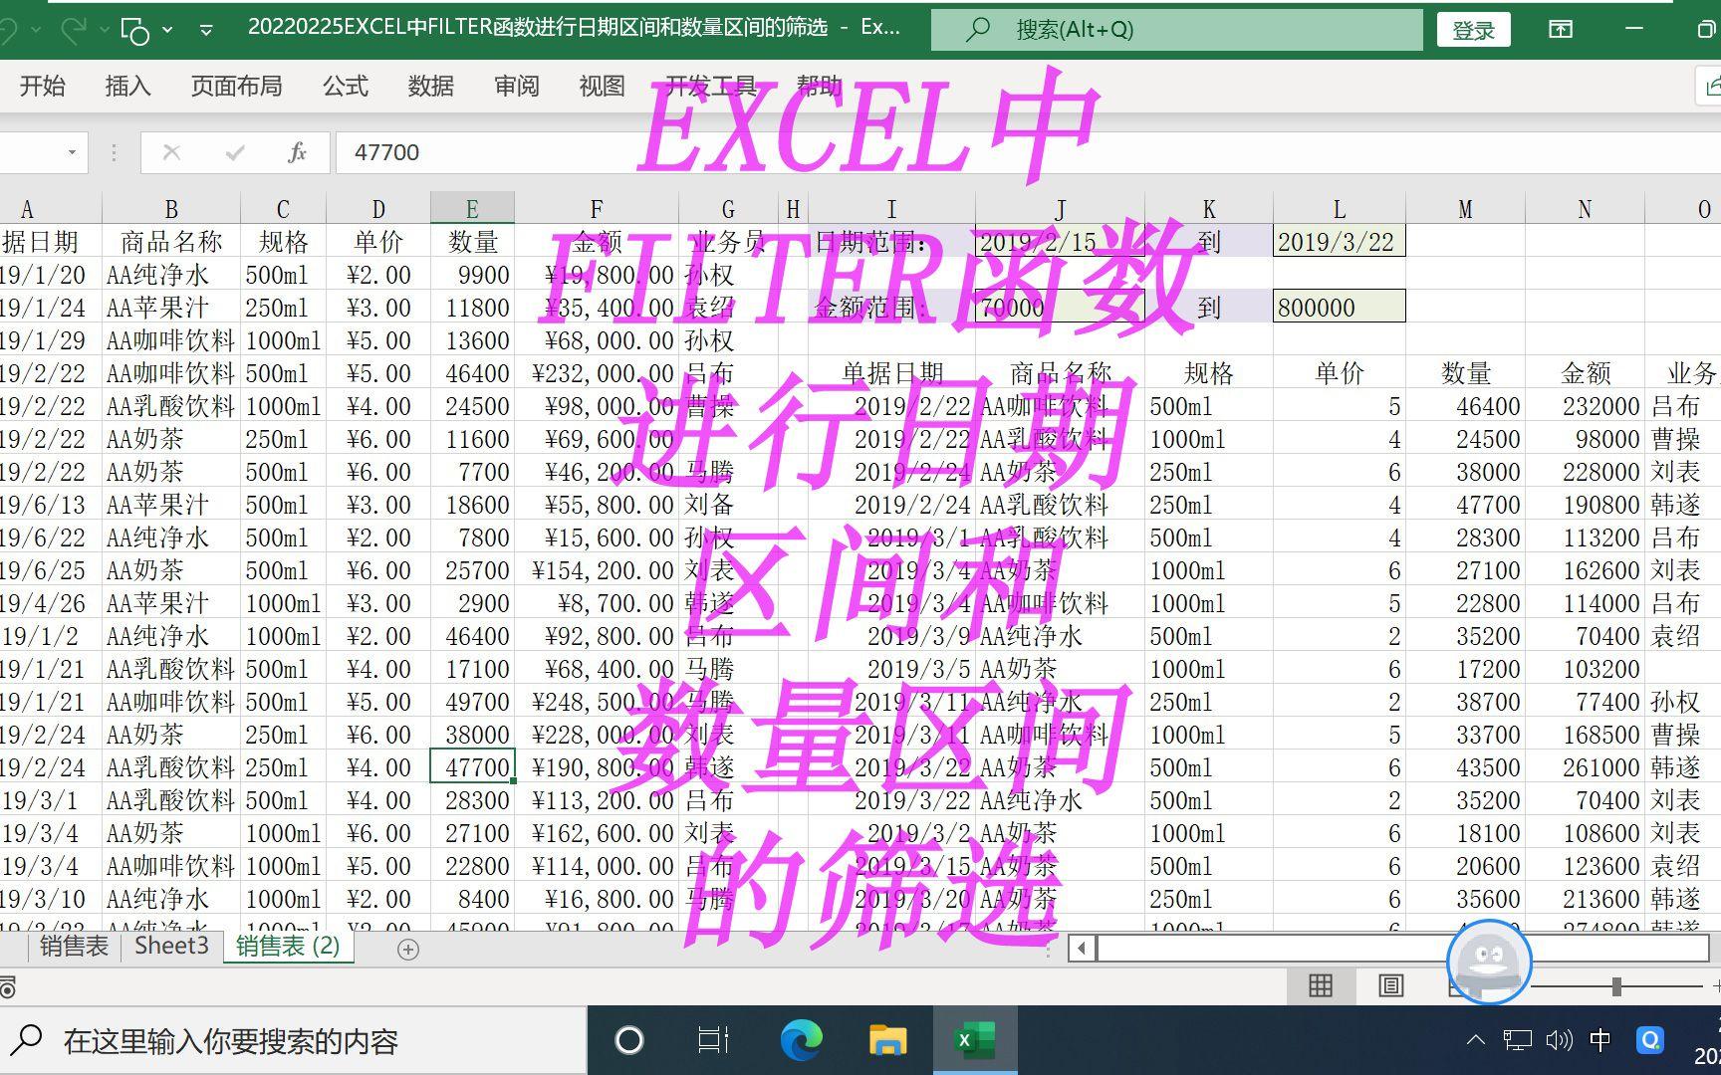Open the 视图 ribbon tab
1721x1075 pixels.
click(x=602, y=87)
